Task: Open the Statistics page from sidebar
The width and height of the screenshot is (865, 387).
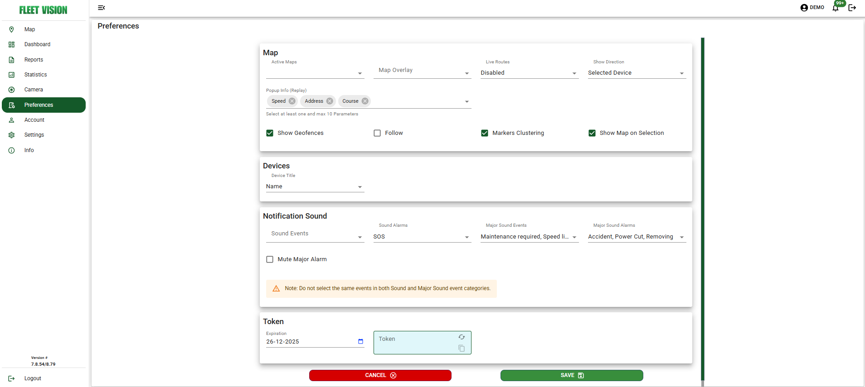Action: coord(35,75)
